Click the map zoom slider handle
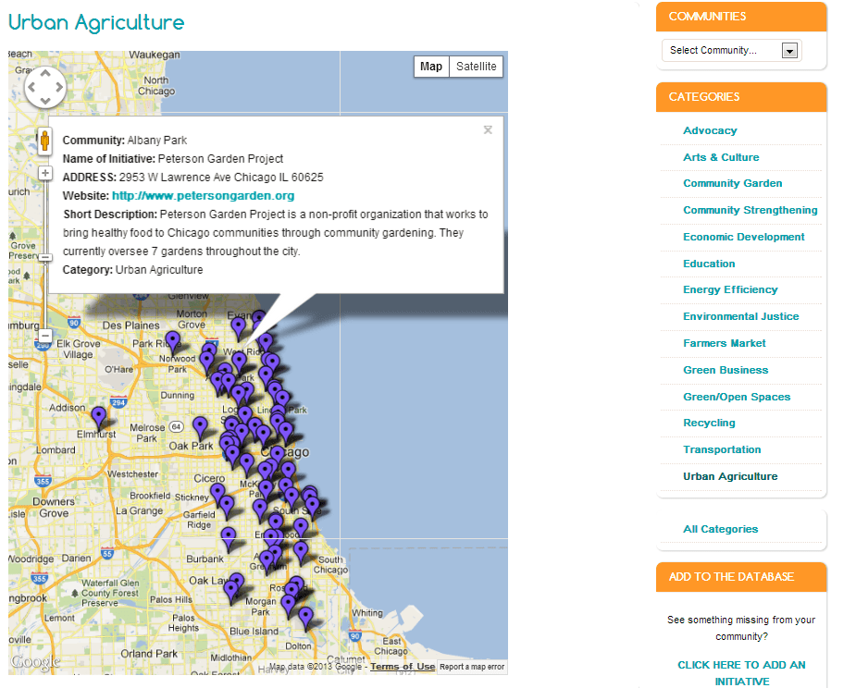 44,258
